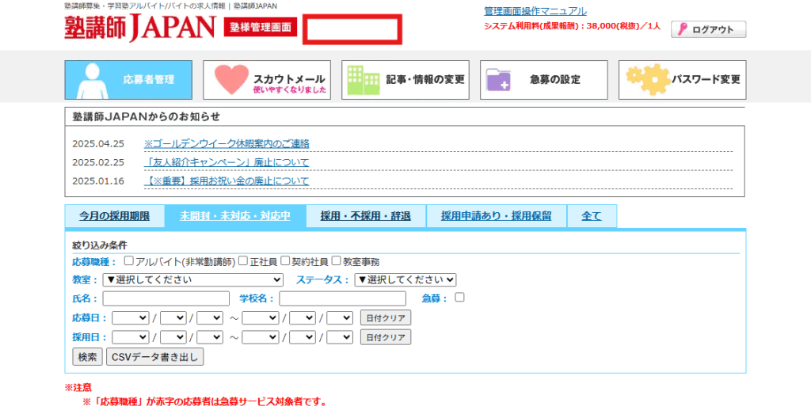Click the person icon in 応募者管理
This screenshot has width=811, height=410.
[93, 81]
